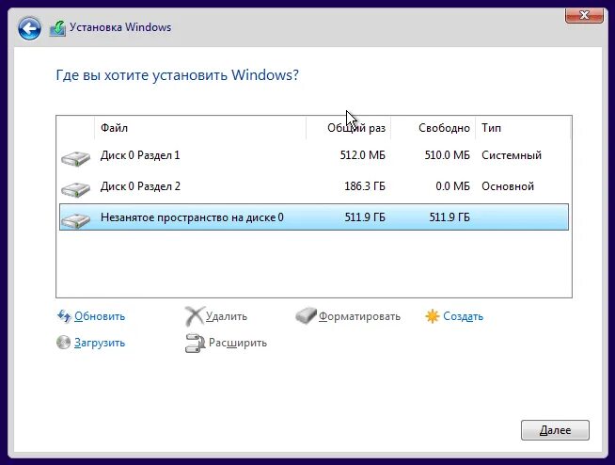Sort by the Файл column header
The width and height of the screenshot is (615, 465).
click(200, 128)
